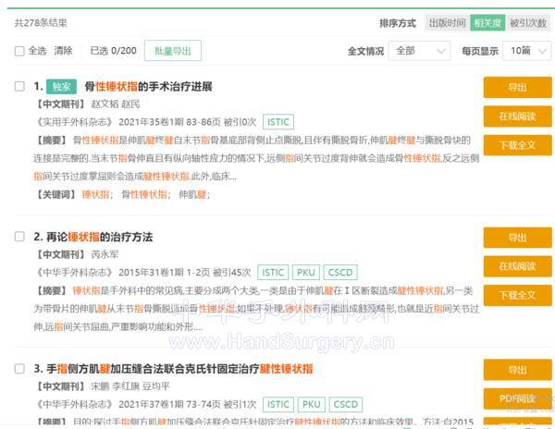Screen dimensions: 555x429
Task: Check the 全选 select-all checkbox
Action: [x=19, y=51]
